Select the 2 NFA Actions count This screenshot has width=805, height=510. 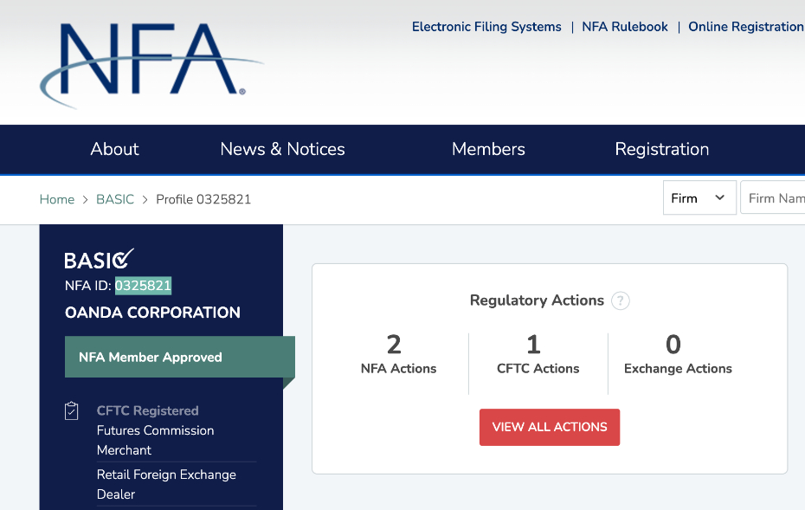[x=395, y=345]
